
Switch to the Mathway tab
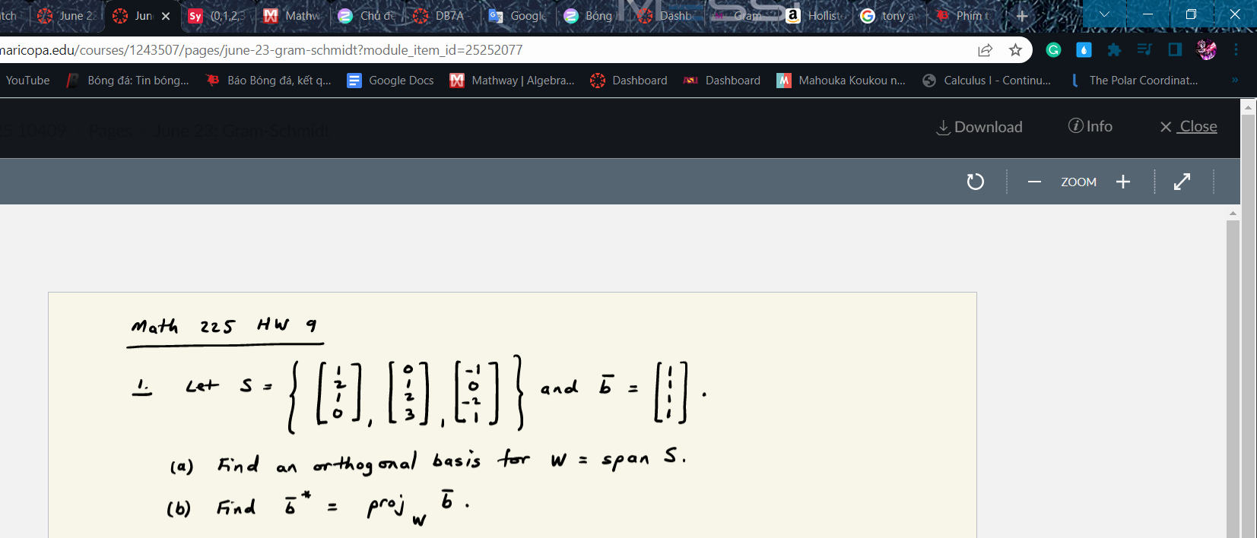click(293, 16)
